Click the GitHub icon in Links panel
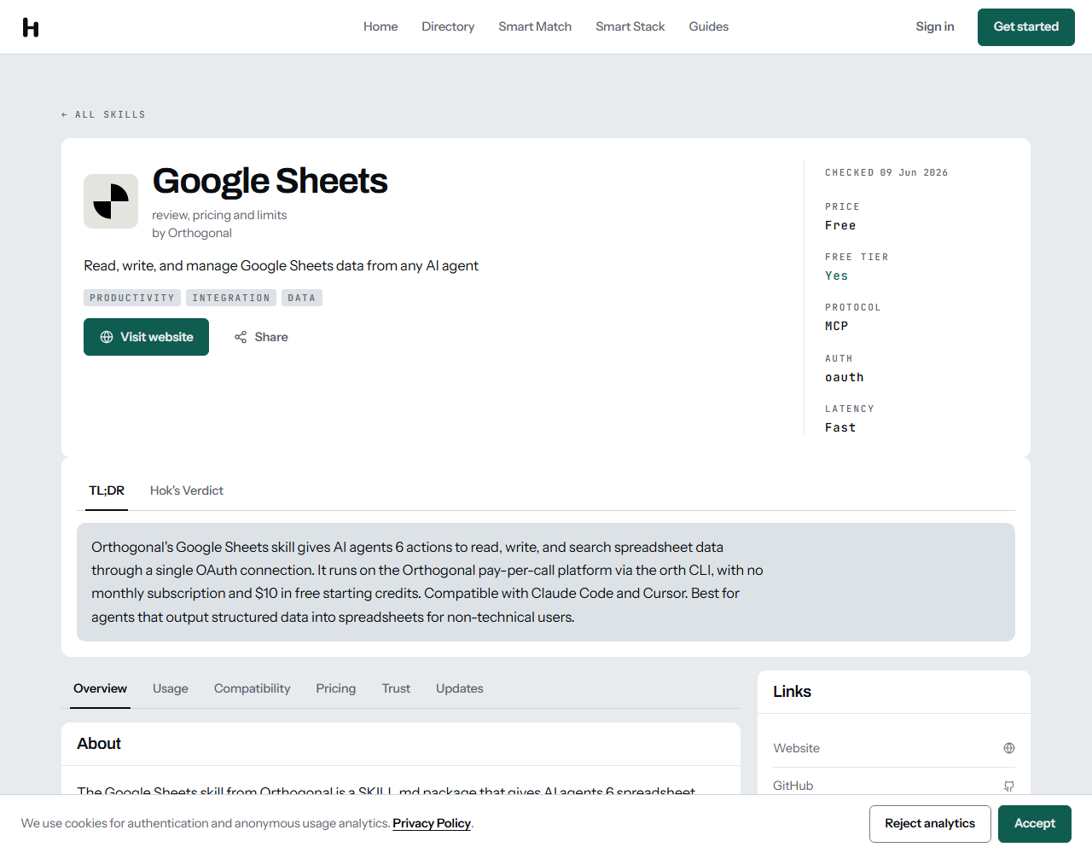 1009,786
